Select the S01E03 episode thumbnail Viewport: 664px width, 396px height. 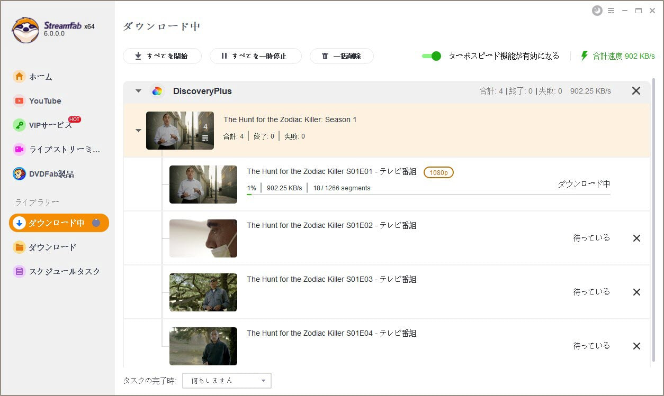pos(203,292)
